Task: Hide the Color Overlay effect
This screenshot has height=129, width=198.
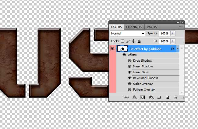Action: 129,84
